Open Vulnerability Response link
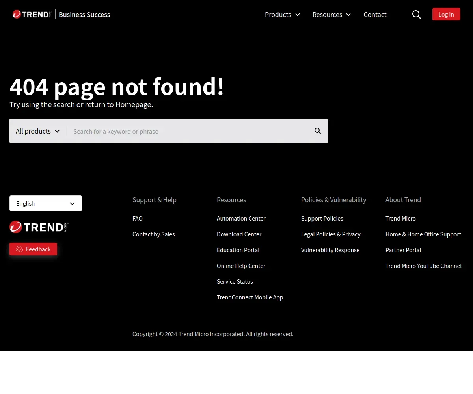473x394 pixels. point(330,250)
